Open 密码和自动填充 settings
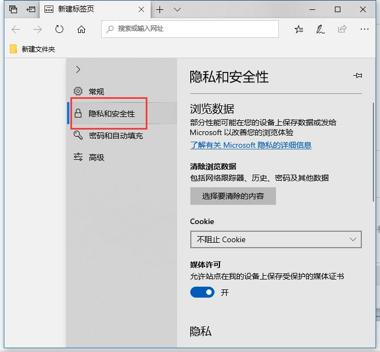 (x=122, y=136)
